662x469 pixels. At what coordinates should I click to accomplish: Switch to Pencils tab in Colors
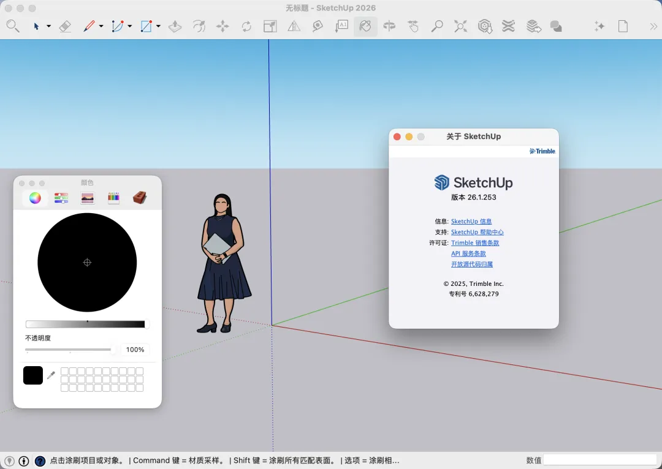coord(113,198)
